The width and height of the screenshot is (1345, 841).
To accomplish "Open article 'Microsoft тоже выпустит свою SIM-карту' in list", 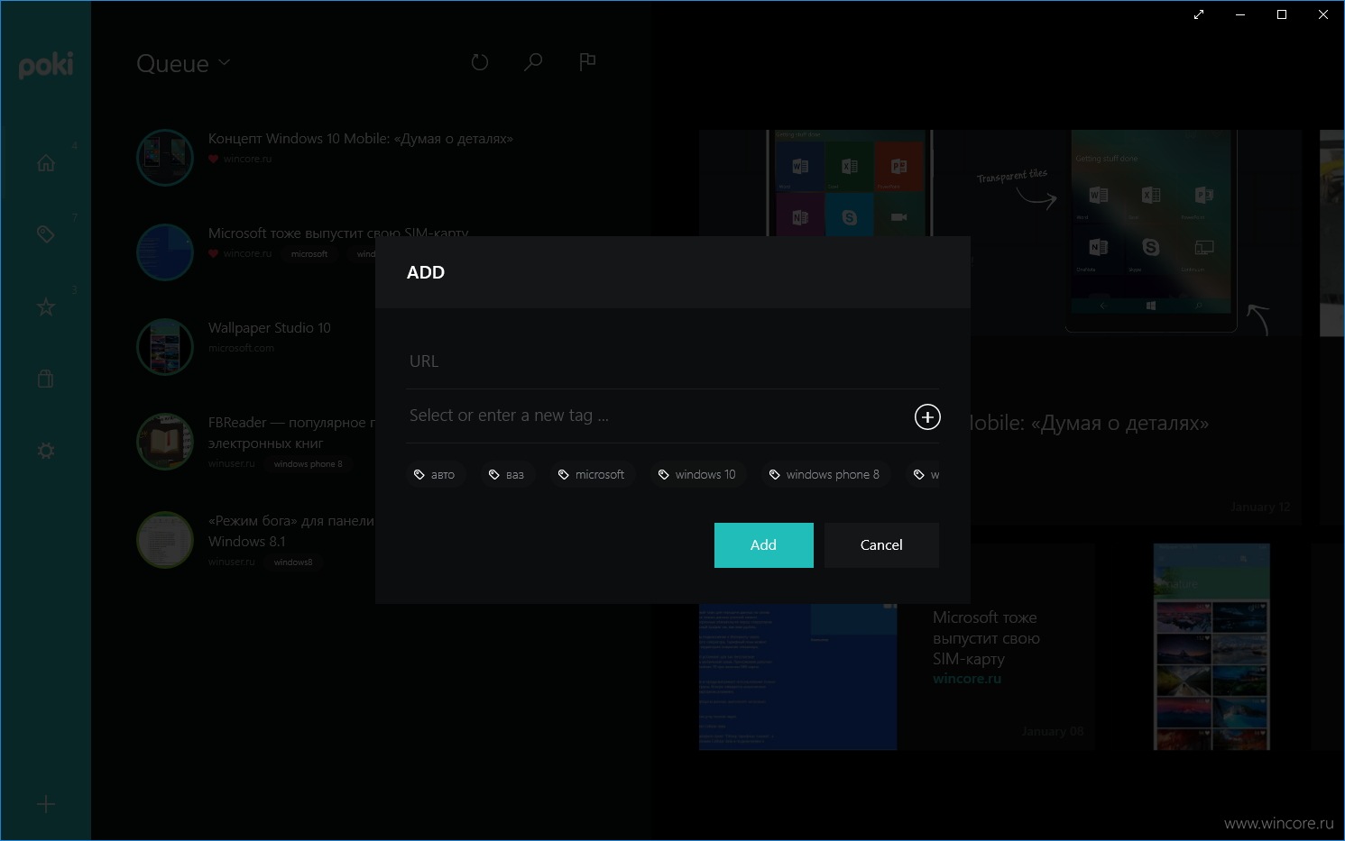I will (338, 232).
